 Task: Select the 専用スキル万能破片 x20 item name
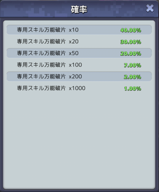tap(48, 42)
